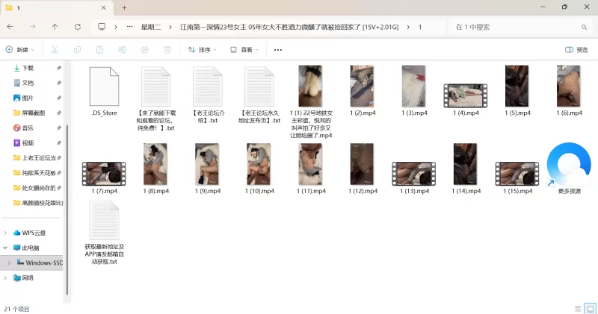Screen dimensions: 598x314
Task: Open 文档 in the sidebar
Action: pos(28,83)
